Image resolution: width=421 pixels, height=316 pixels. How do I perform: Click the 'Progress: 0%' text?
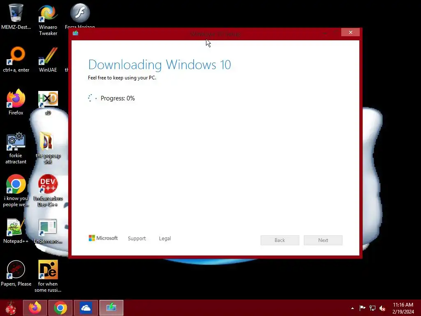click(x=118, y=98)
